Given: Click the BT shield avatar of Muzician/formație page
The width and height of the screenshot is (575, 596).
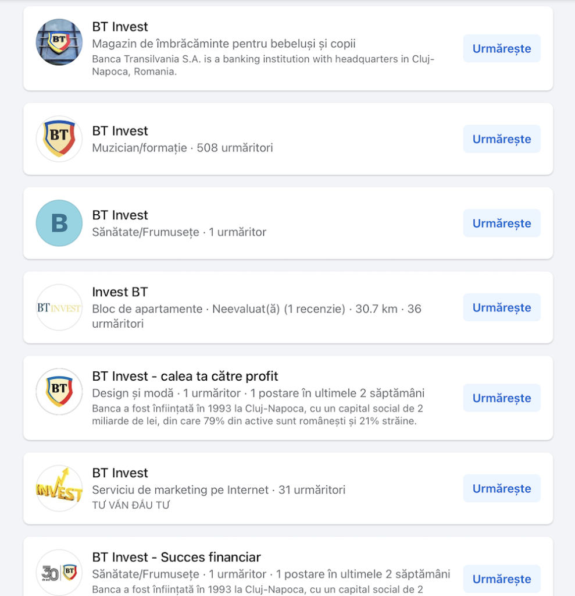Looking at the screenshot, I should coord(59,139).
